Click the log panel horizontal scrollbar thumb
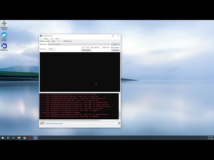 tap(70, 120)
